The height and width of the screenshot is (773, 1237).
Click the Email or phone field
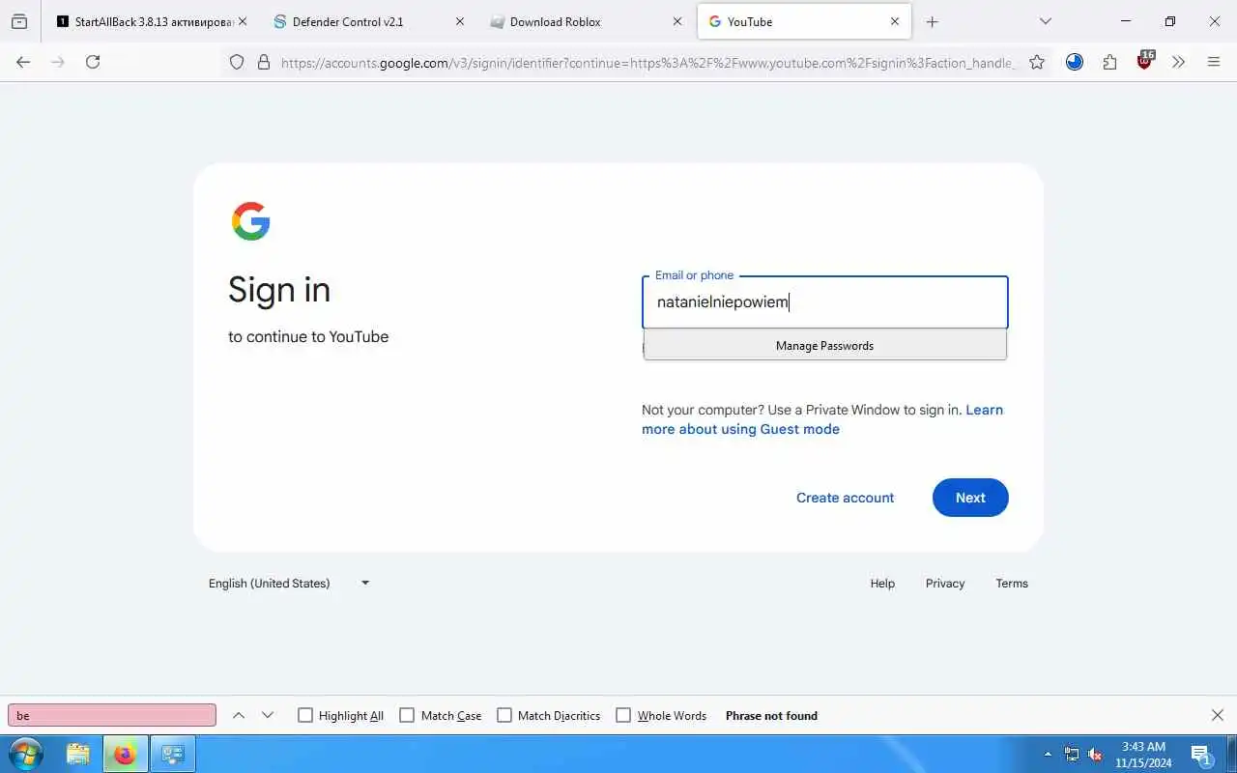[824, 302]
